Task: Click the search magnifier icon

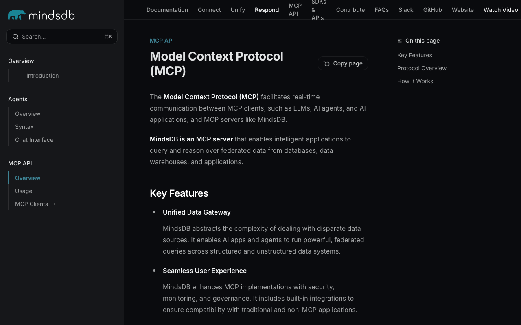Action: 15,37
